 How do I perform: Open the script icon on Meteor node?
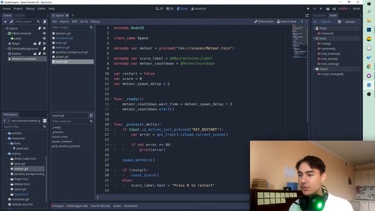coord(40,53)
